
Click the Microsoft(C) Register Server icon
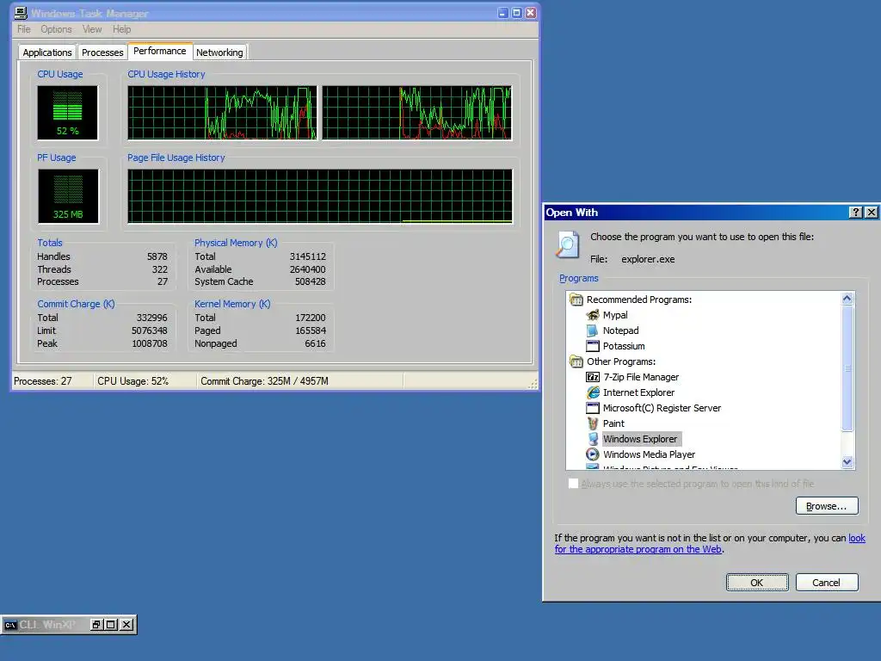[593, 407]
